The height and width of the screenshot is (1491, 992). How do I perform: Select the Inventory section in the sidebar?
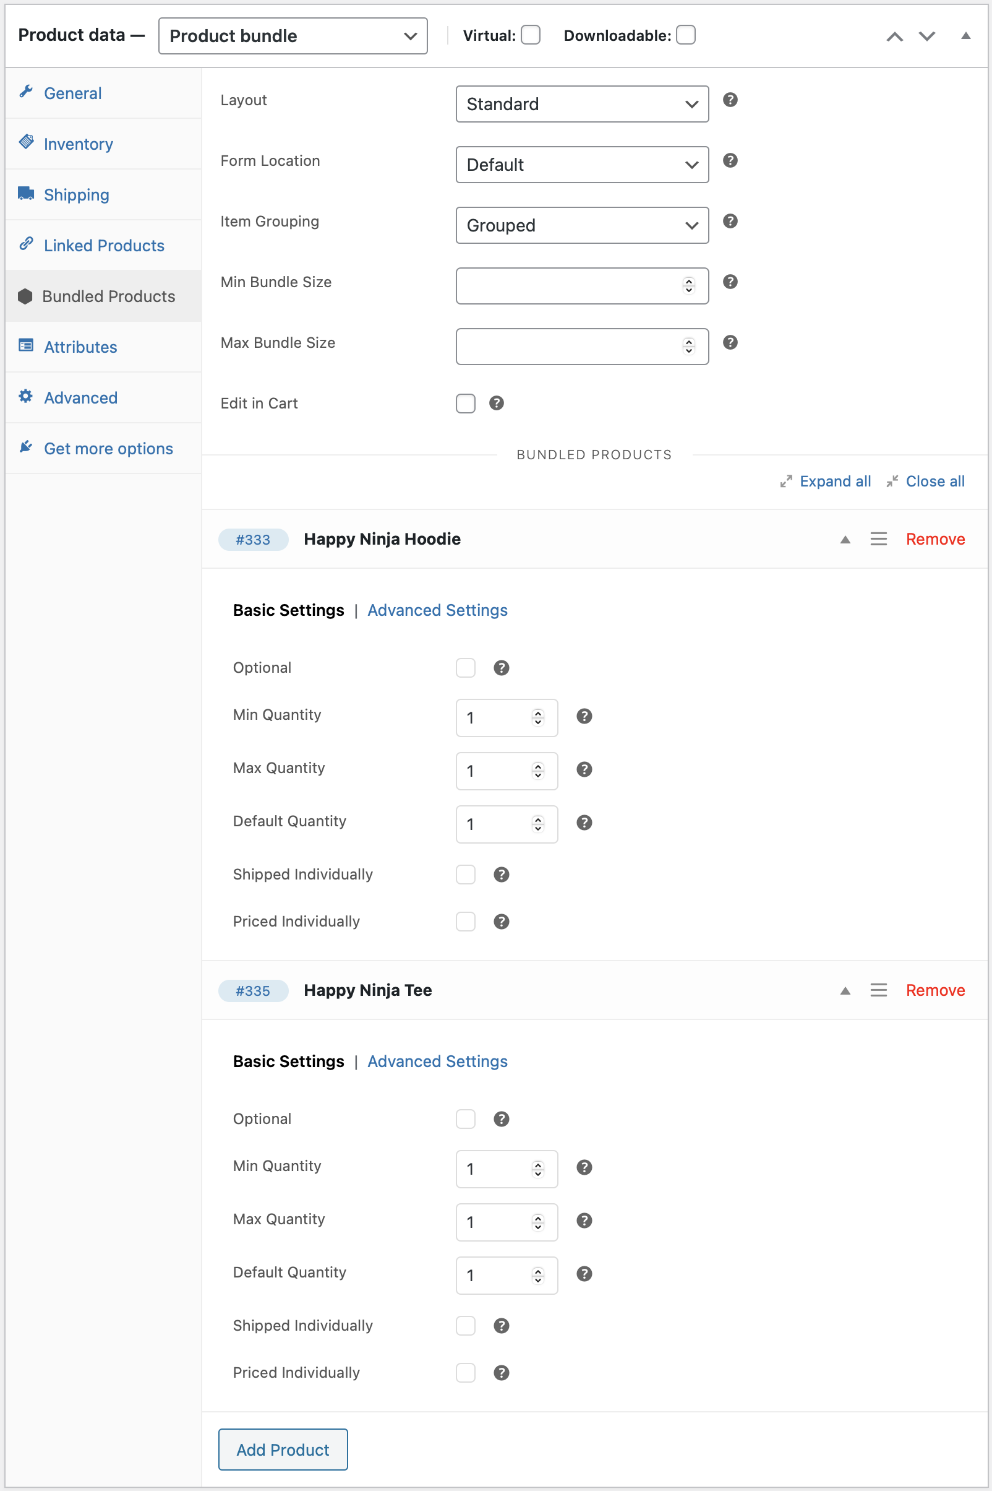coord(78,144)
